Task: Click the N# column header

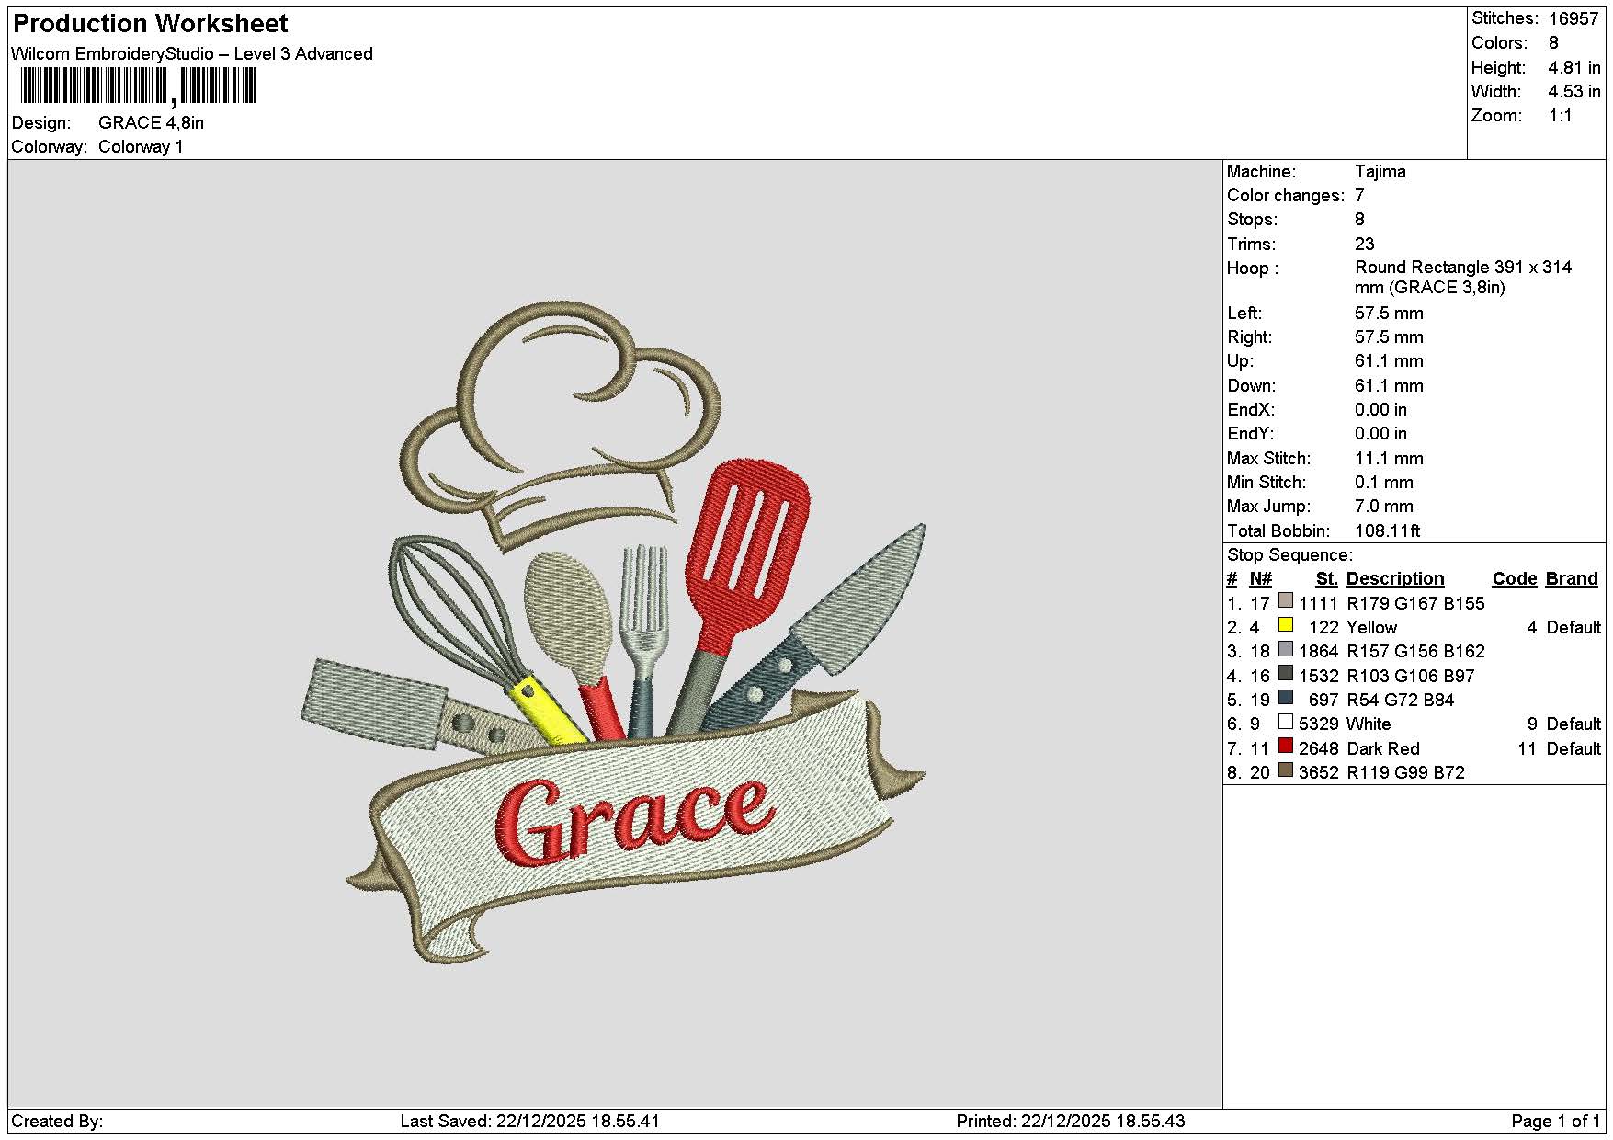Action: click(x=1260, y=578)
